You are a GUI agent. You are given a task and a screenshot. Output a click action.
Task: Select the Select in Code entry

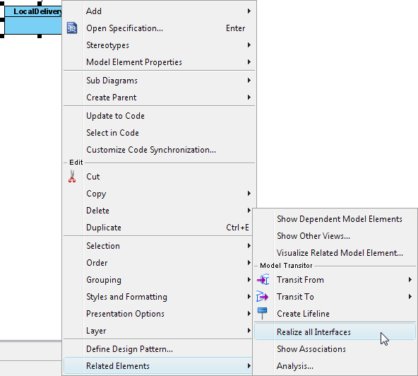click(x=159, y=133)
